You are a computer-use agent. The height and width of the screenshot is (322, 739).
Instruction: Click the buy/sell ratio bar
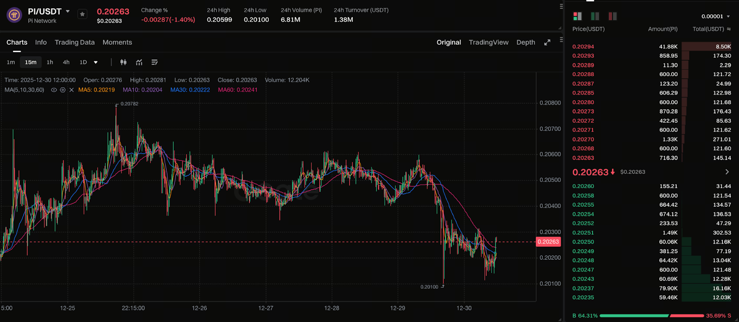click(x=652, y=316)
